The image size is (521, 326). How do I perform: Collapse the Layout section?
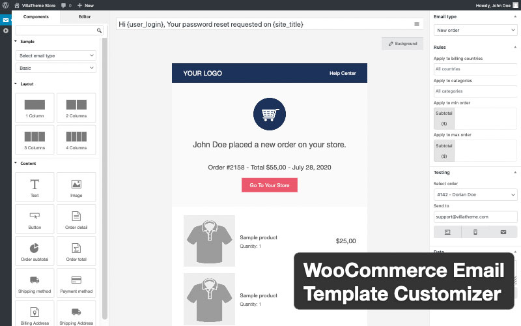(24, 84)
